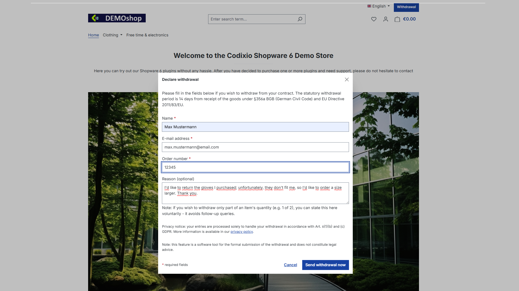This screenshot has width=519, height=291.
Task: Expand the Clothing menu
Action: (112, 35)
